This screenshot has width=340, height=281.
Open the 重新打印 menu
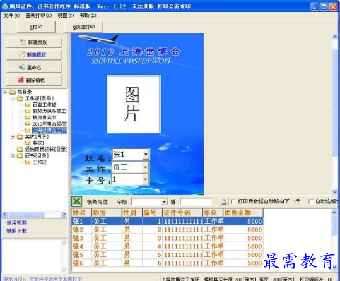[38, 15]
